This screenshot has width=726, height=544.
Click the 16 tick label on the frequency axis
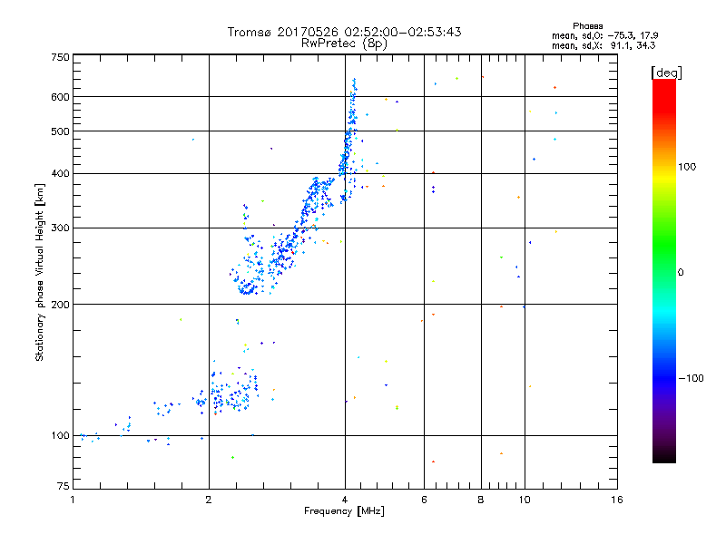tap(617, 500)
